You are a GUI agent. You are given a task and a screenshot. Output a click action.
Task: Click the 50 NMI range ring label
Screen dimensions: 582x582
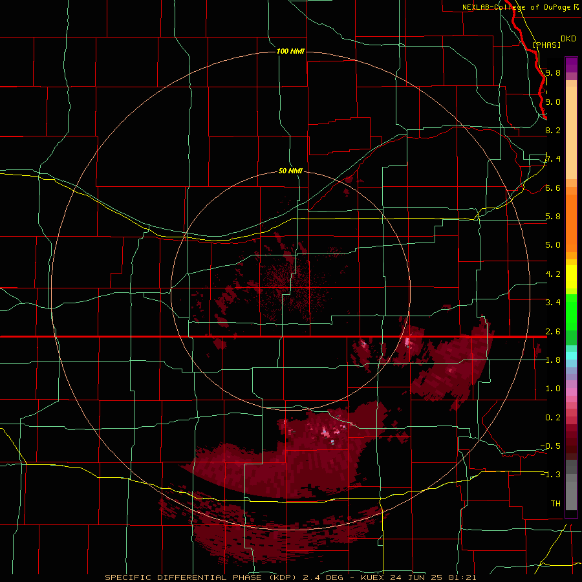(290, 171)
